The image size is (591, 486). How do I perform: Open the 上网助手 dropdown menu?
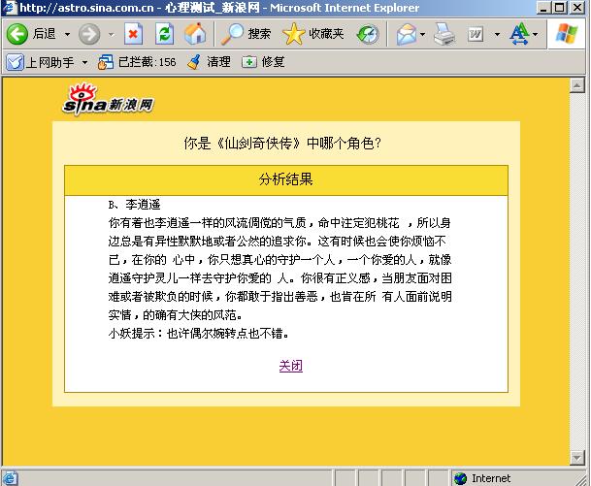coord(84,62)
